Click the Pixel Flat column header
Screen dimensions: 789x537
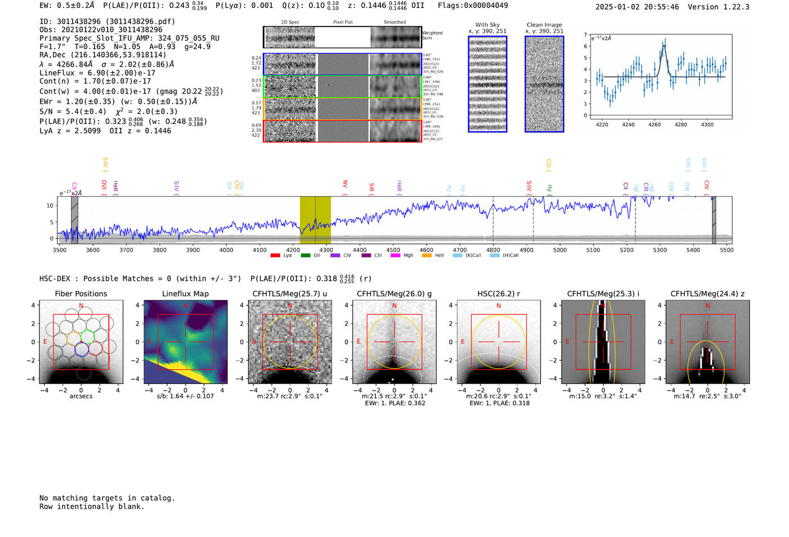[343, 22]
